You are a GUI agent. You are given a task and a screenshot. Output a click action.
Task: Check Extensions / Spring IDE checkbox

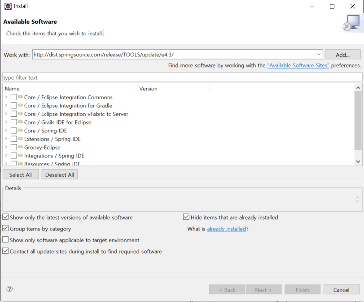tap(14, 139)
